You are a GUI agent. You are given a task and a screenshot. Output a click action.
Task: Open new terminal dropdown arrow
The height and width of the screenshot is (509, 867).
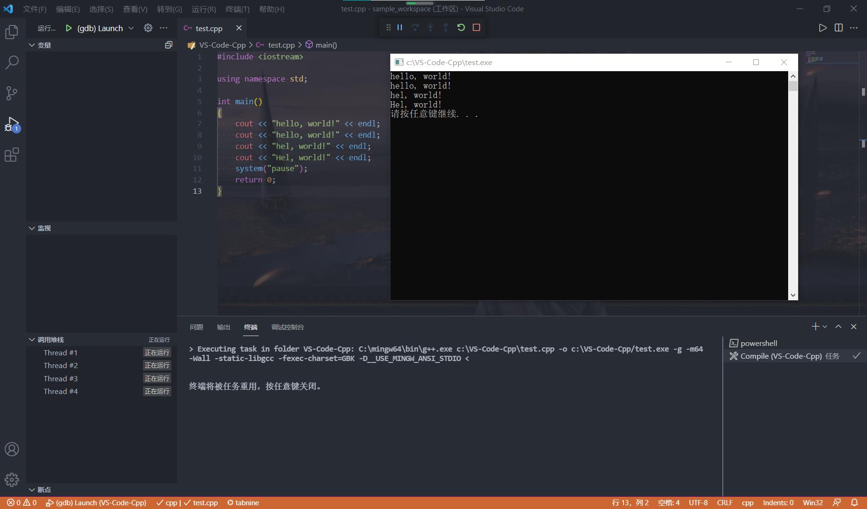pos(825,326)
